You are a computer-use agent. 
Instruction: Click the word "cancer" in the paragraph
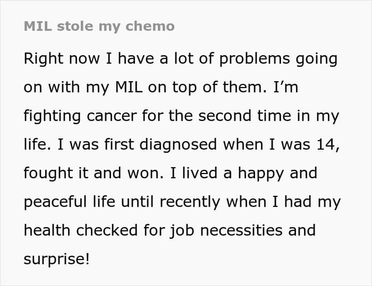pos(117,116)
